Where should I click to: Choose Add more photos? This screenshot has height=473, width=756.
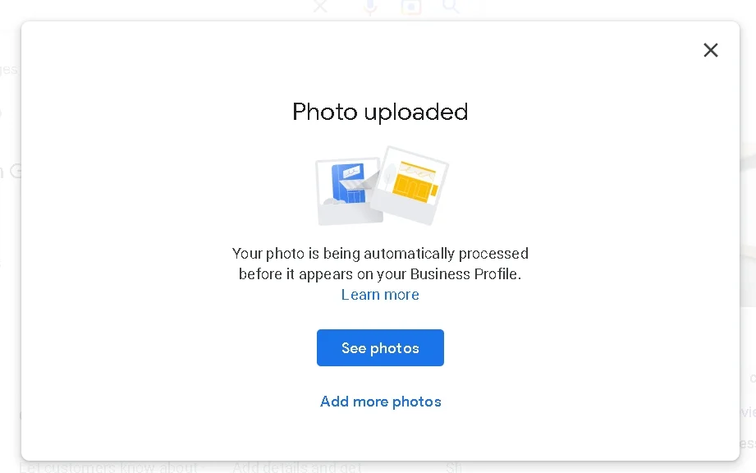click(x=380, y=402)
